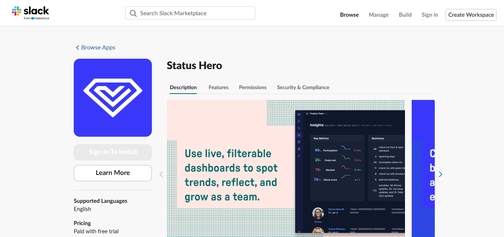Click the Create Workspace button

click(471, 15)
